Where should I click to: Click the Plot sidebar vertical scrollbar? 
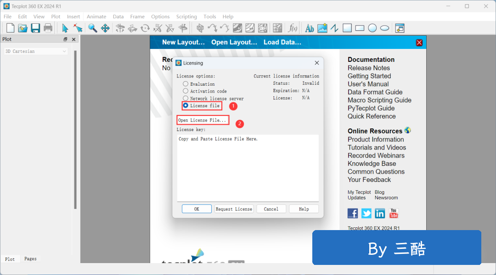click(75, 129)
